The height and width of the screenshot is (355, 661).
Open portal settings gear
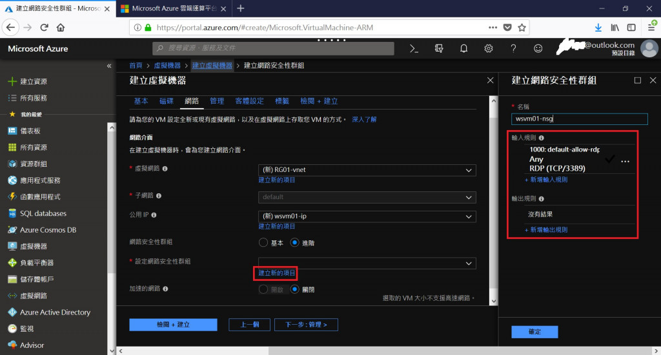489,49
